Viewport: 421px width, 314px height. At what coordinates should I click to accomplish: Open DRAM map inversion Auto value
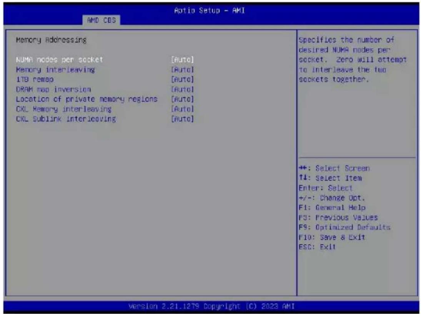182,89
